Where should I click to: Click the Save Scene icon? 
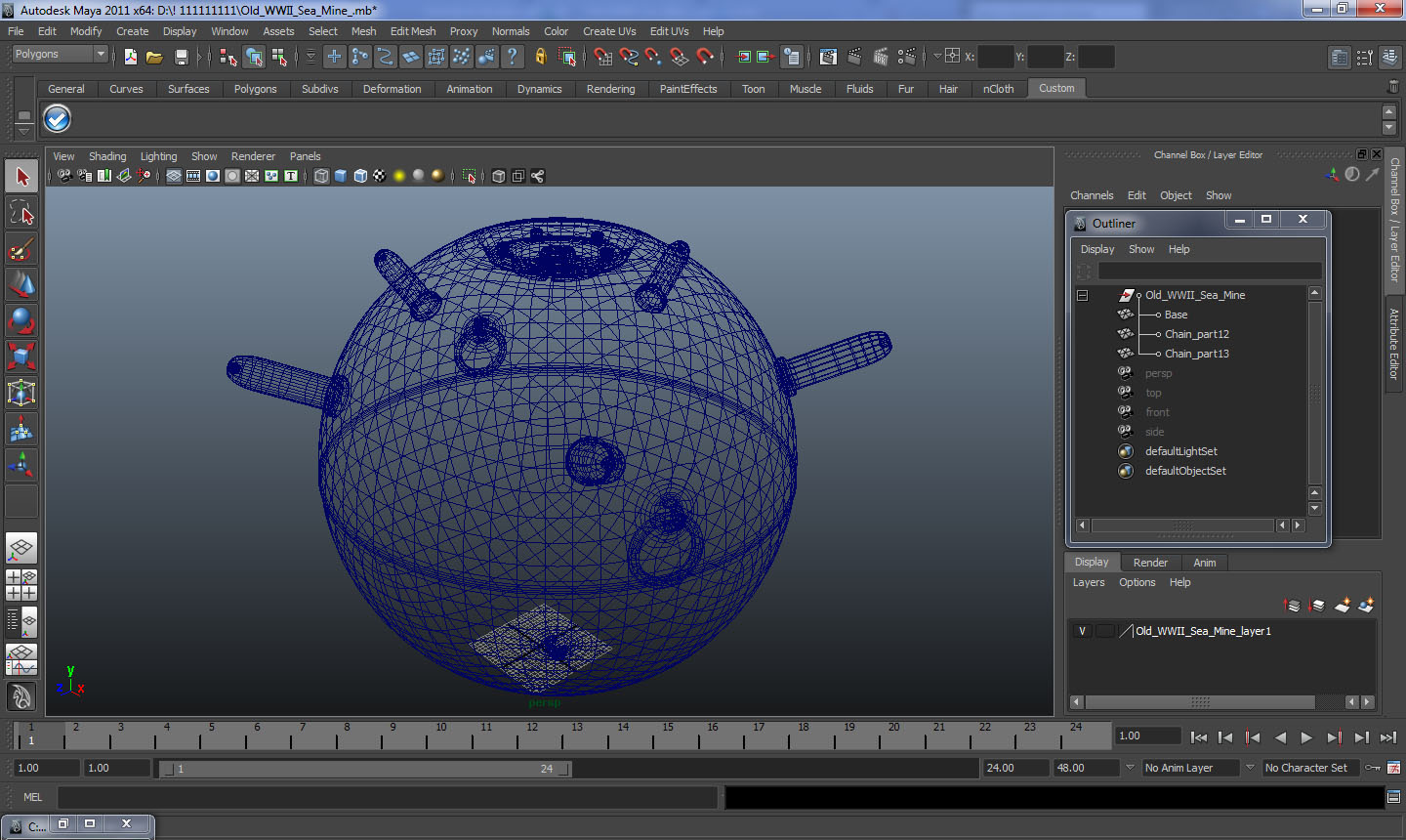[x=181, y=57]
